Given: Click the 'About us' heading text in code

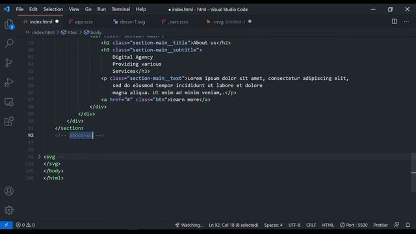Looking at the screenshot, I should pos(205,43).
